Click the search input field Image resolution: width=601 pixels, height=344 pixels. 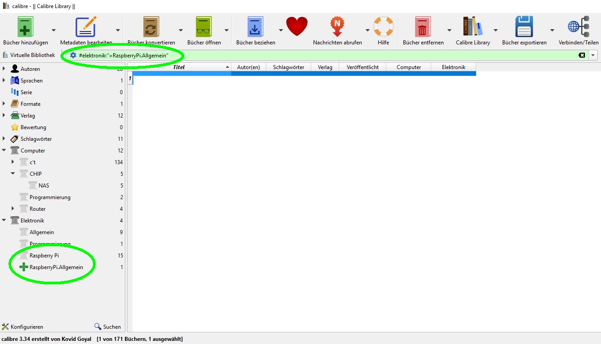[x=327, y=55]
